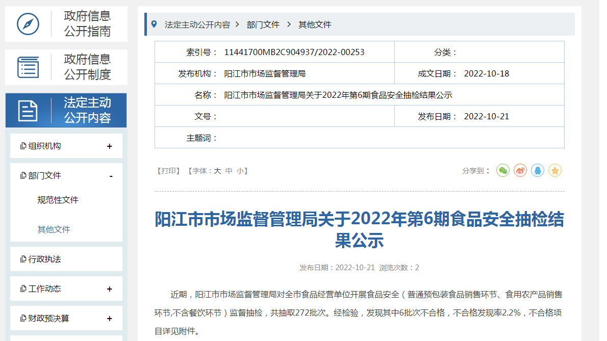The image size is (607, 341).
Task: Open 法定主动公开内容 menu item
Action: [x=66, y=110]
